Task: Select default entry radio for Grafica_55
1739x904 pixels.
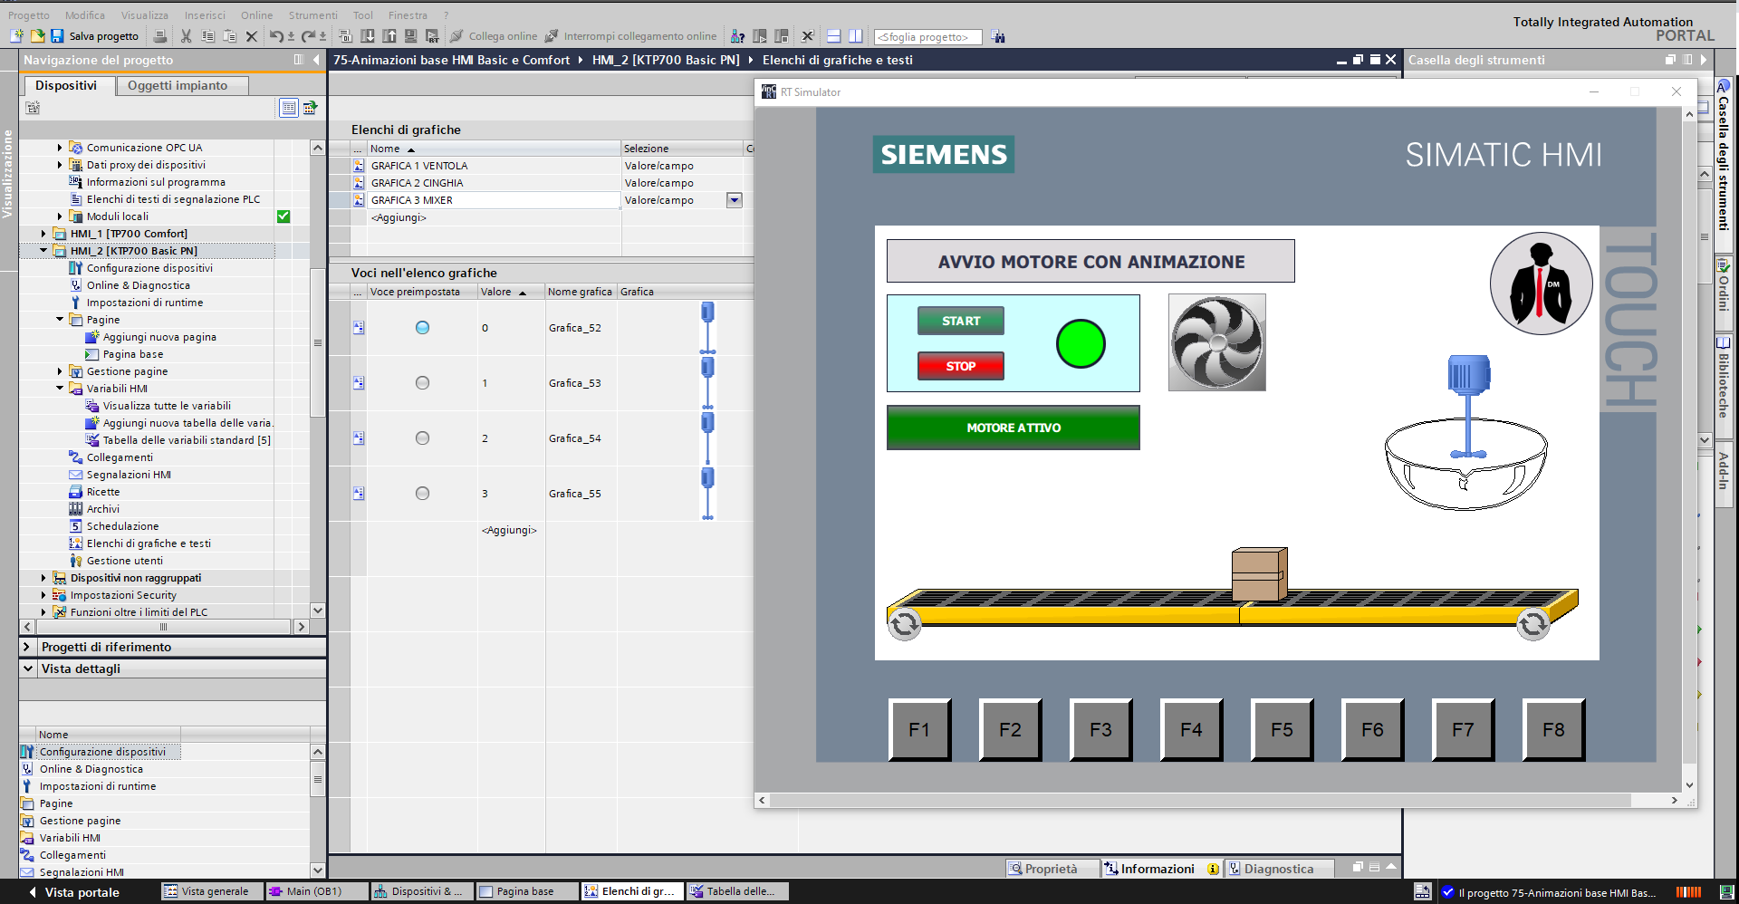Action: [422, 494]
